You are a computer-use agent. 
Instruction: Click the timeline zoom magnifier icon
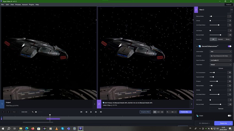(33, 112)
